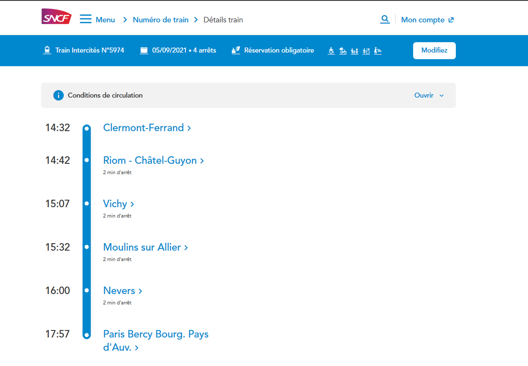Click '2 min d'arrêt' under Nevers
Image resolution: width=528 pixels, height=366 pixels.
(x=117, y=303)
